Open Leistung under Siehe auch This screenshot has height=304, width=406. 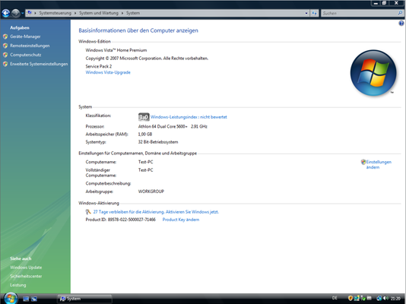point(17,285)
